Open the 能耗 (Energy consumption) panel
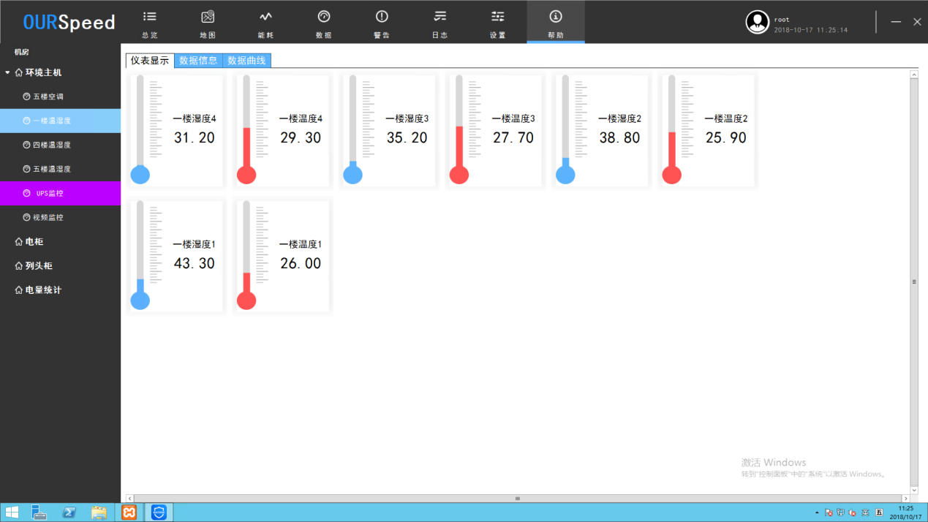The width and height of the screenshot is (928, 522). [x=265, y=22]
